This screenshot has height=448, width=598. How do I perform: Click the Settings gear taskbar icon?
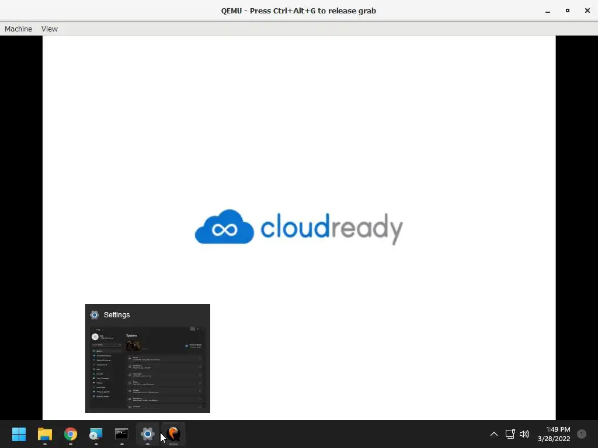[148, 434]
